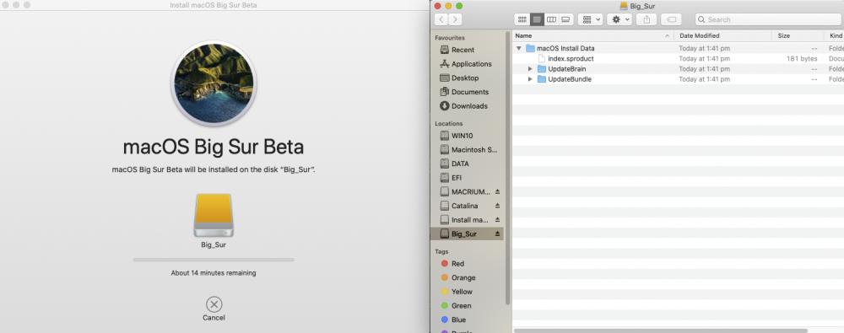This screenshot has height=333, width=844.
Task: Switch Finder to list view
Action: (x=537, y=19)
